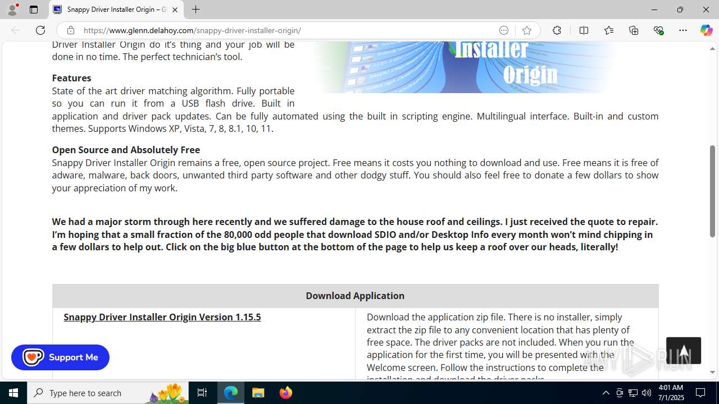This screenshot has height=404, width=719.
Task: View site information lock icon
Action: coord(70,30)
